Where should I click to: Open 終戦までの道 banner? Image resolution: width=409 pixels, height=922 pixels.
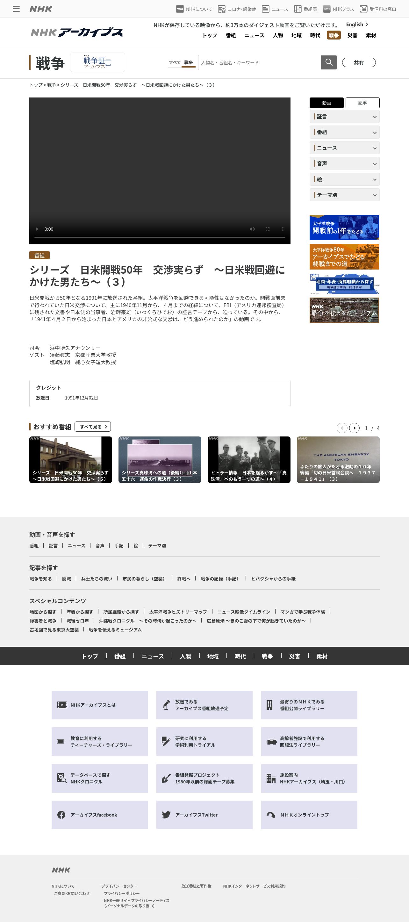344,257
